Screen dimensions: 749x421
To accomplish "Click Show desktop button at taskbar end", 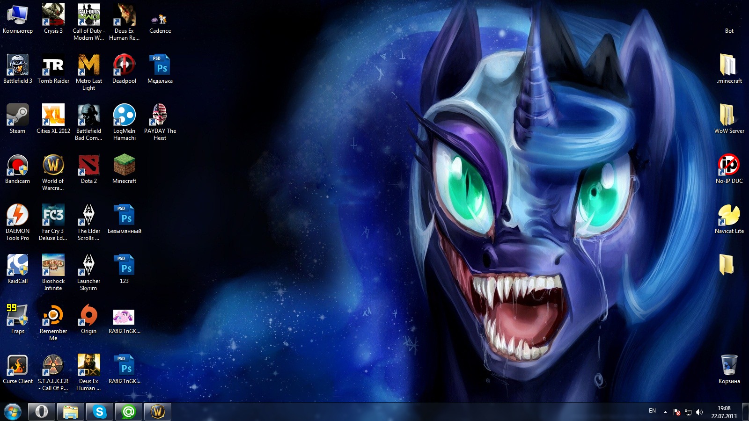I will tap(745, 412).
